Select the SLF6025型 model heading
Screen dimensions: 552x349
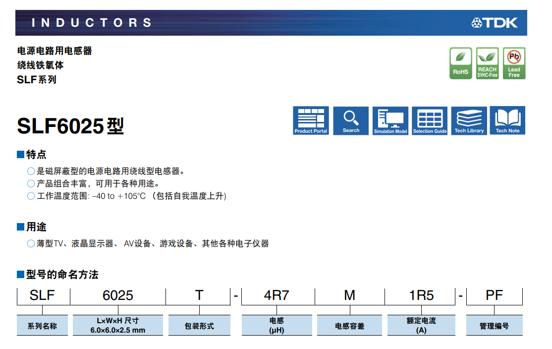point(70,126)
